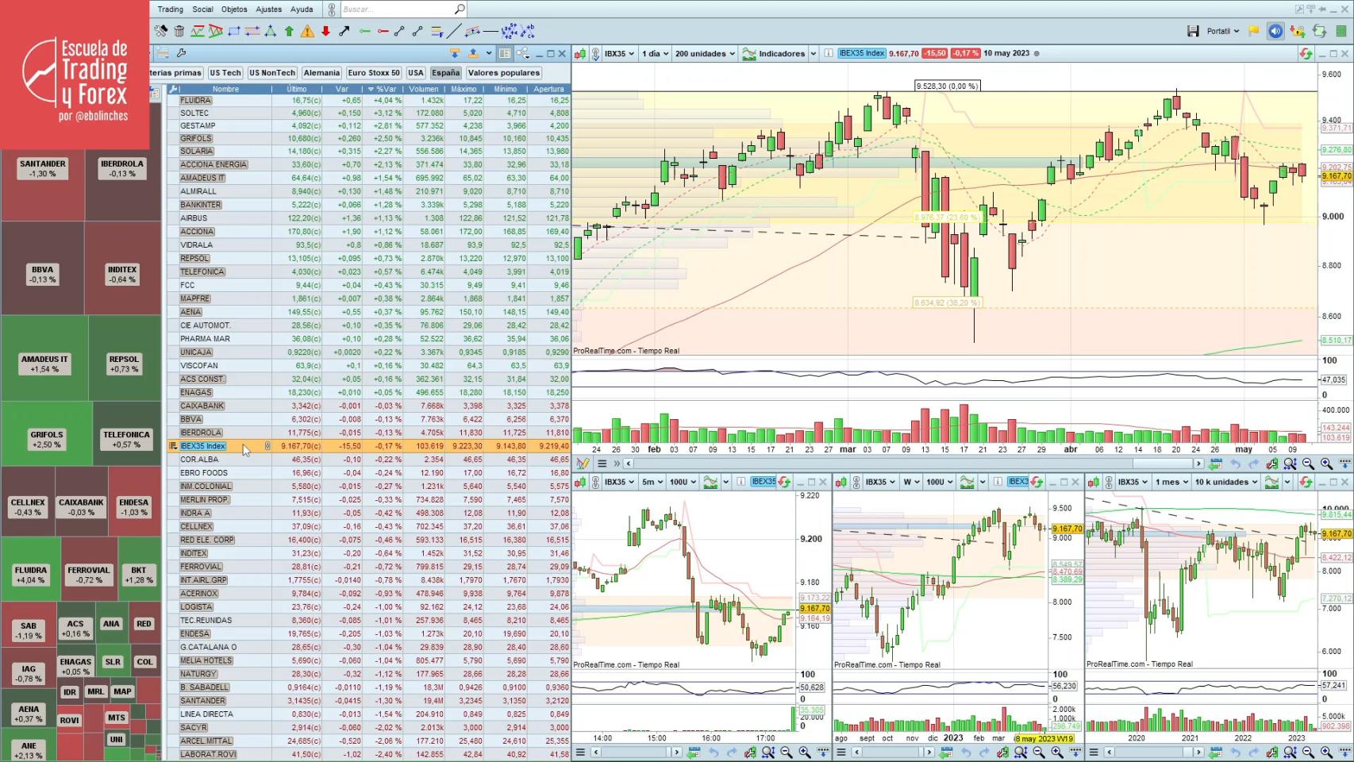The image size is (1354, 762).
Task: Click the wrench settings icon in list panel
Action: (181, 53)
